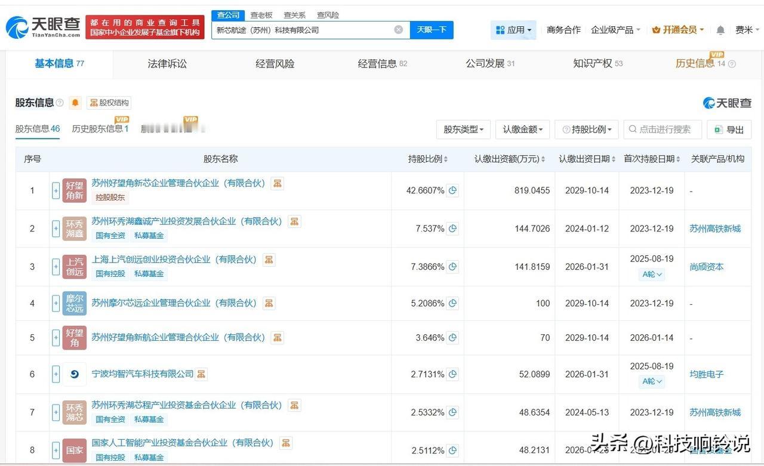Select the 查老板 search tab
The height and width of the screenshot is (466, 764).
pyautogui.click(x=261, y=15)
